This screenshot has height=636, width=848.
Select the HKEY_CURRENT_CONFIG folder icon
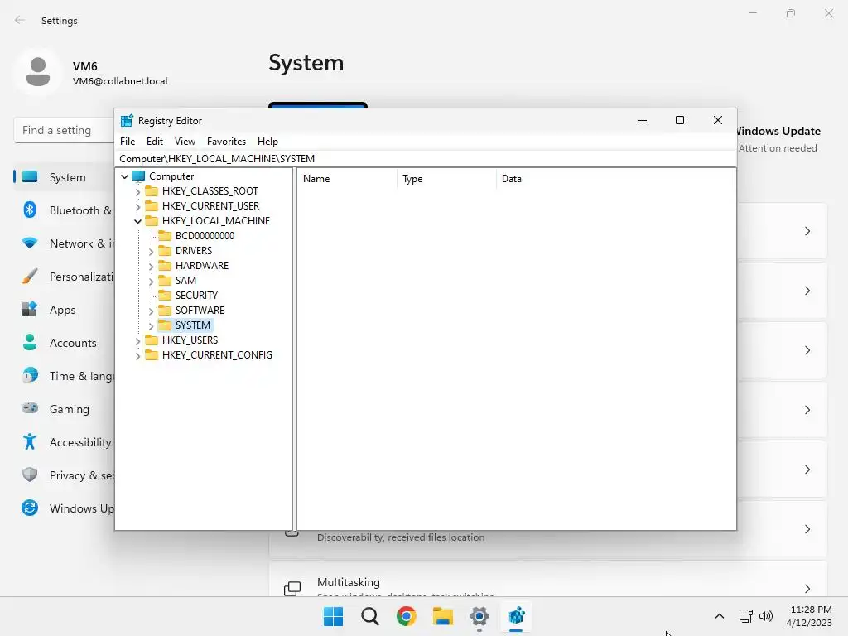(x=152, y=354)
